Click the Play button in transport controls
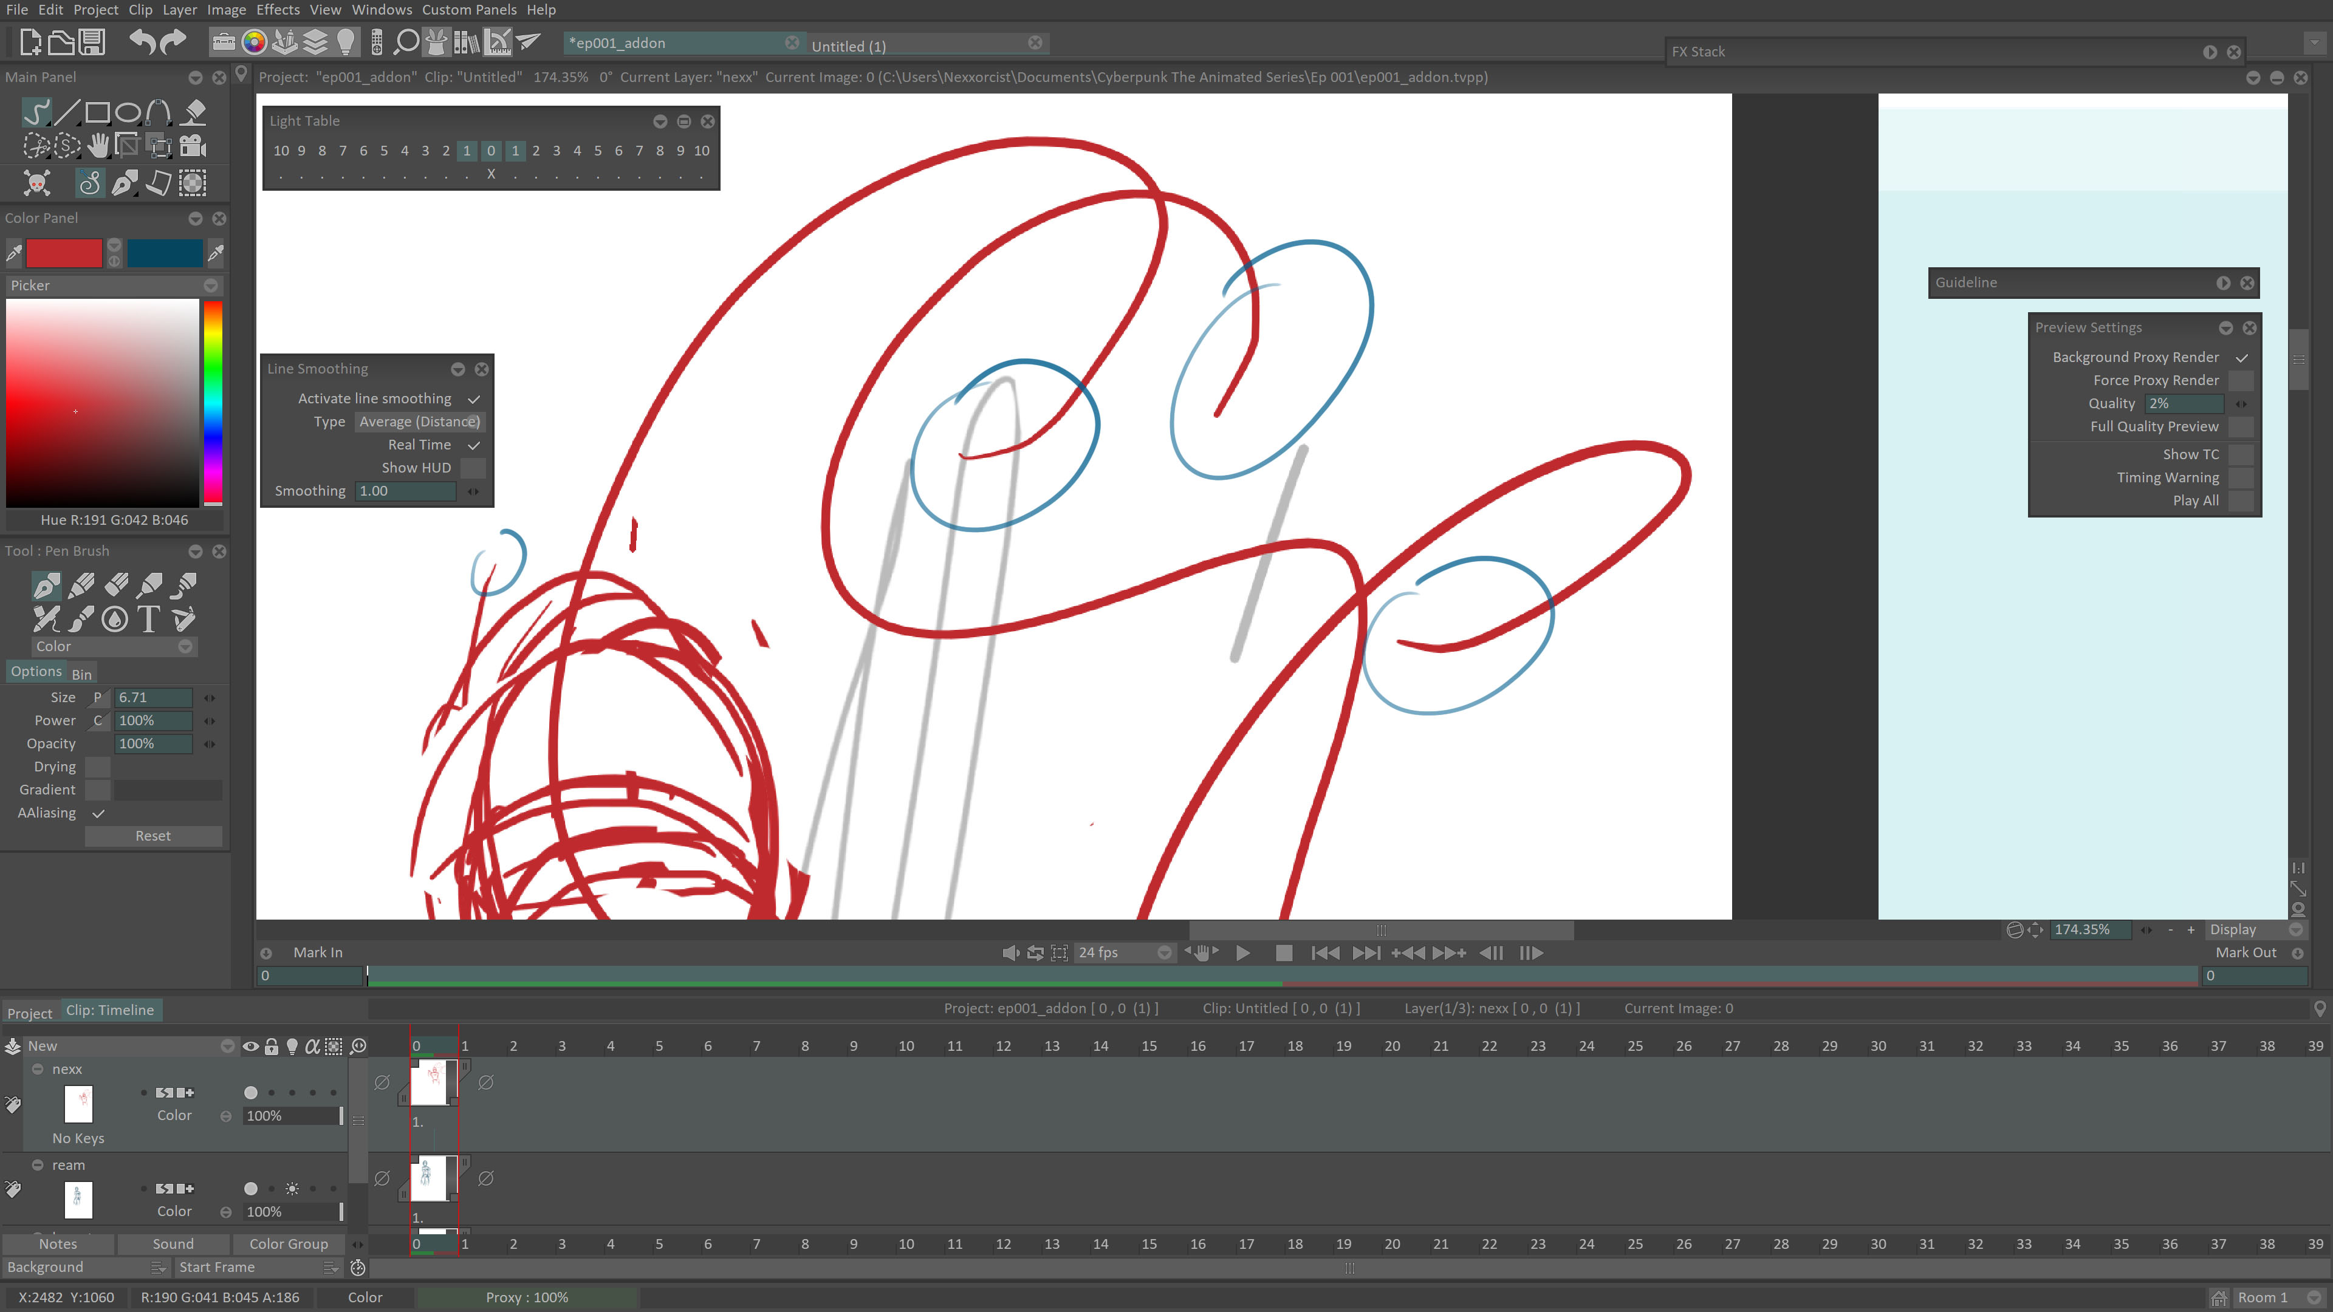Screen dimensions: 2333x1312 tap(1242, 952)
